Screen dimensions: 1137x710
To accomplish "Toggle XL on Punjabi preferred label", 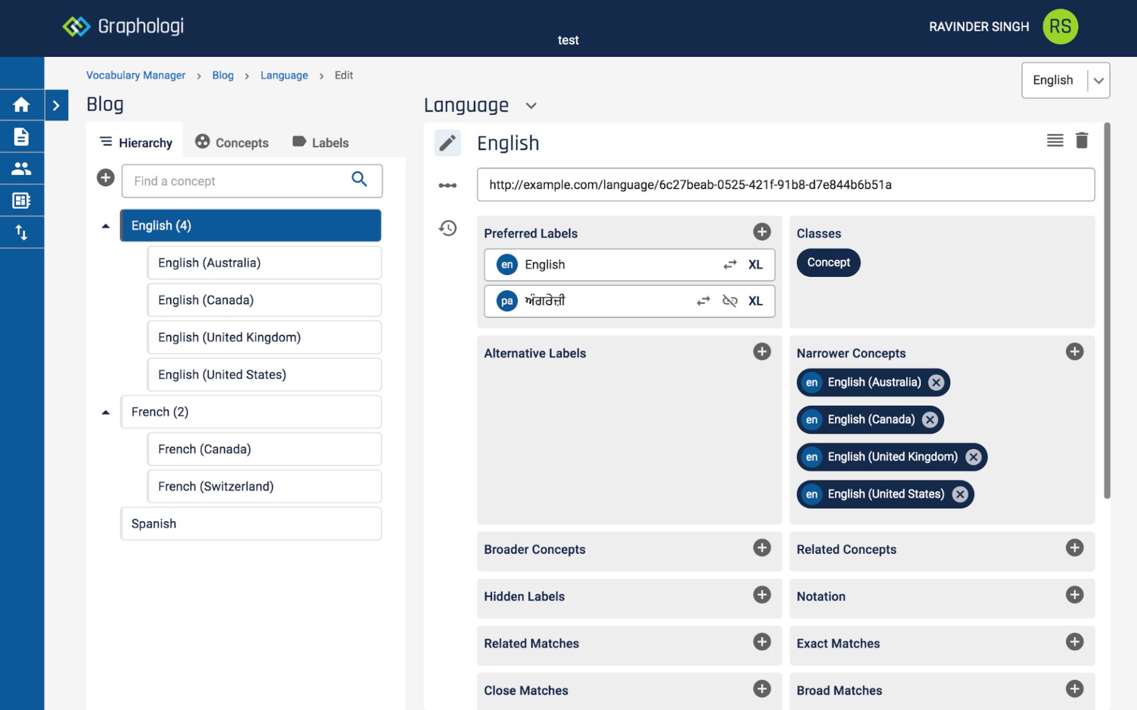I will (x=755, y=301).
